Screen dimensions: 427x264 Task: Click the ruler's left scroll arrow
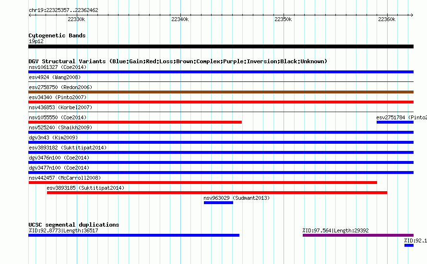30,15
